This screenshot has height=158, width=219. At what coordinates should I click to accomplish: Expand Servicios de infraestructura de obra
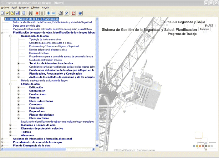click(x=18, y=63)
